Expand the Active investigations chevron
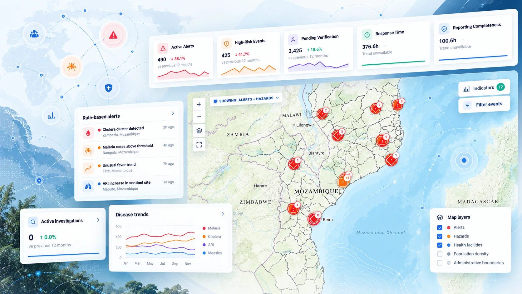522x294 pixels. [x=98, y=220]
